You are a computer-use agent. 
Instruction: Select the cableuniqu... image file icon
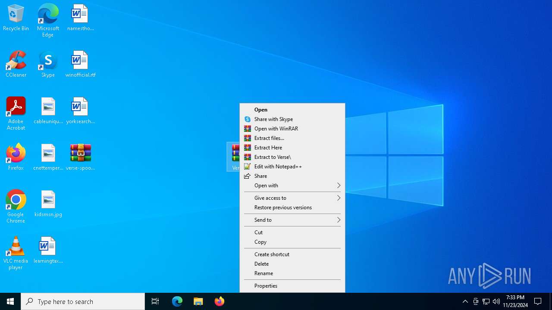[x=48, y=111]
